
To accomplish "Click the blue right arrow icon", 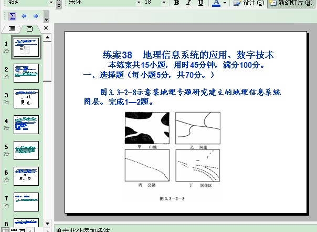I will [35, 16].
